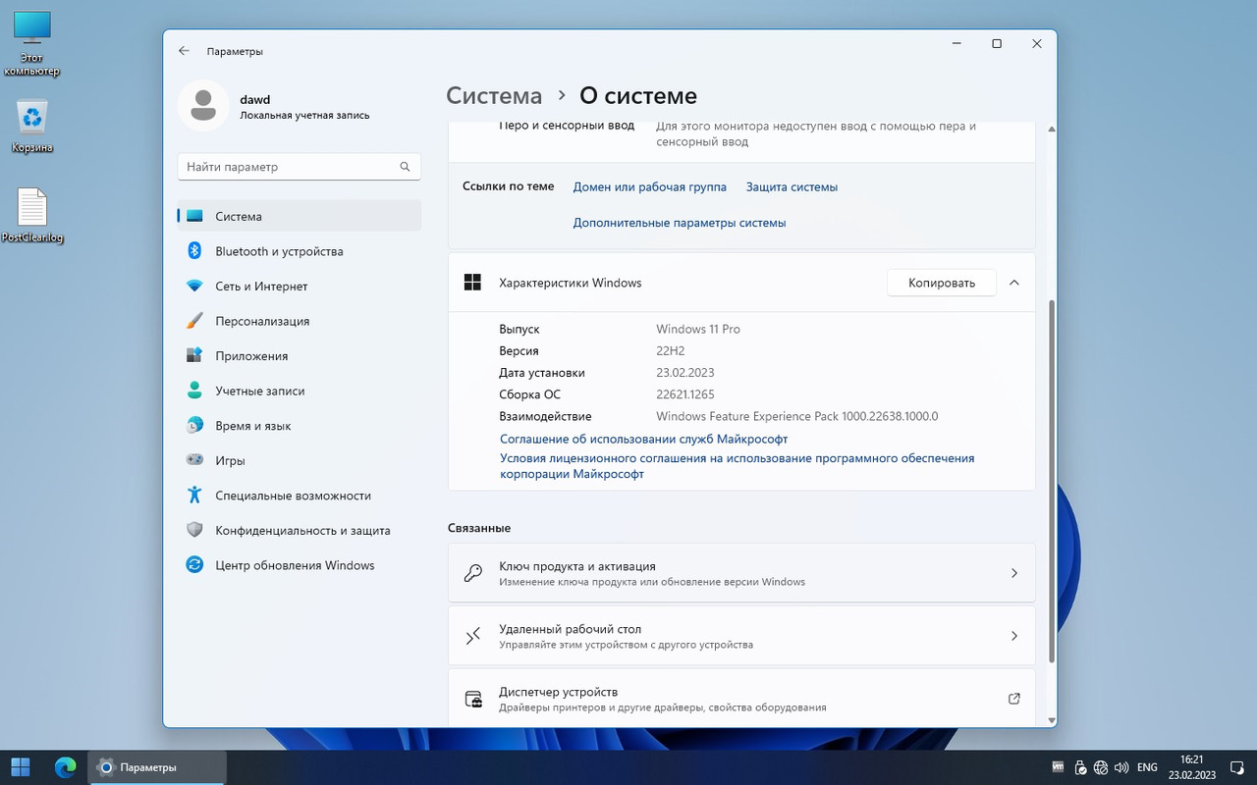
Task: Open Соглашение об использовании служб Майкрософт
Action: pyautogui.click(x=643, y=439)
